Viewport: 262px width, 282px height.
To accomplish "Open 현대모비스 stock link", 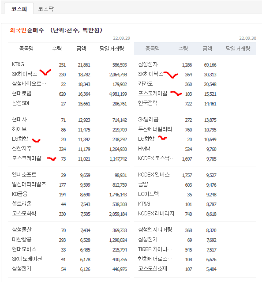I will point(24,249).
